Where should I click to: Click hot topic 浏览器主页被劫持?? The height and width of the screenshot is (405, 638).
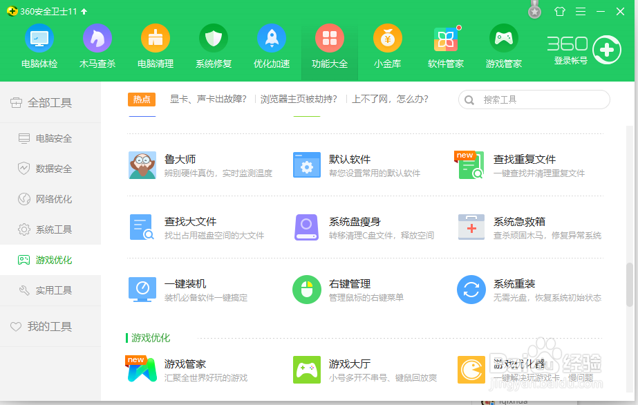(x=299, y=99)
